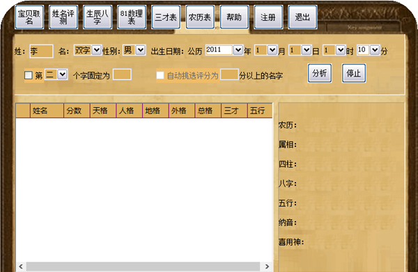Click the 注册 button
Viewport: 418px width, 272px height.
point(268,17)
